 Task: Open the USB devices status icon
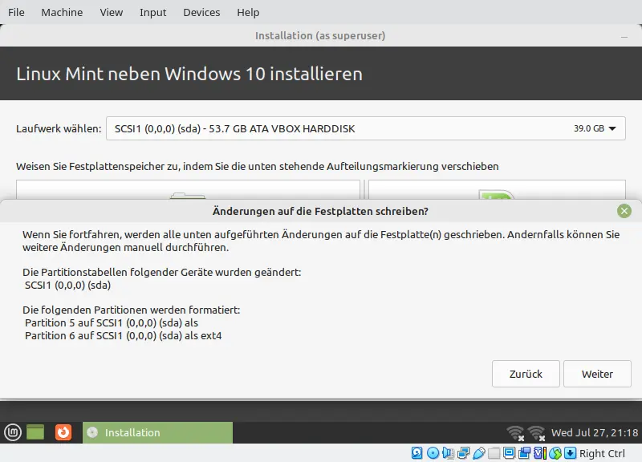[478, 453]
